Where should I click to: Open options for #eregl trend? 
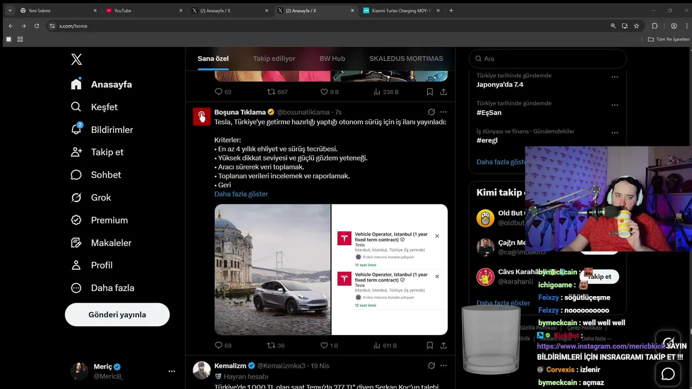615,132
